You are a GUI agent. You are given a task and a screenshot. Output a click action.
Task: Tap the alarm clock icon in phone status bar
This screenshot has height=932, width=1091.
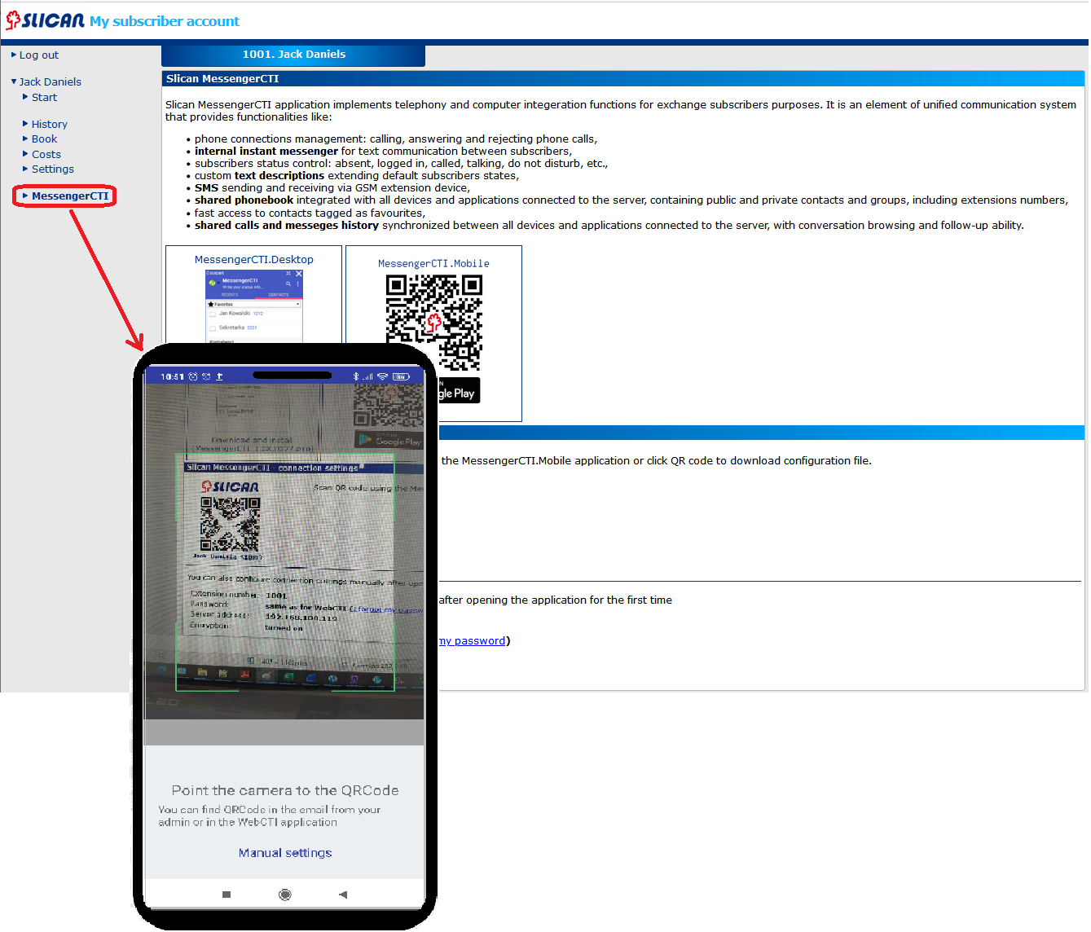(x=193, y=376)
